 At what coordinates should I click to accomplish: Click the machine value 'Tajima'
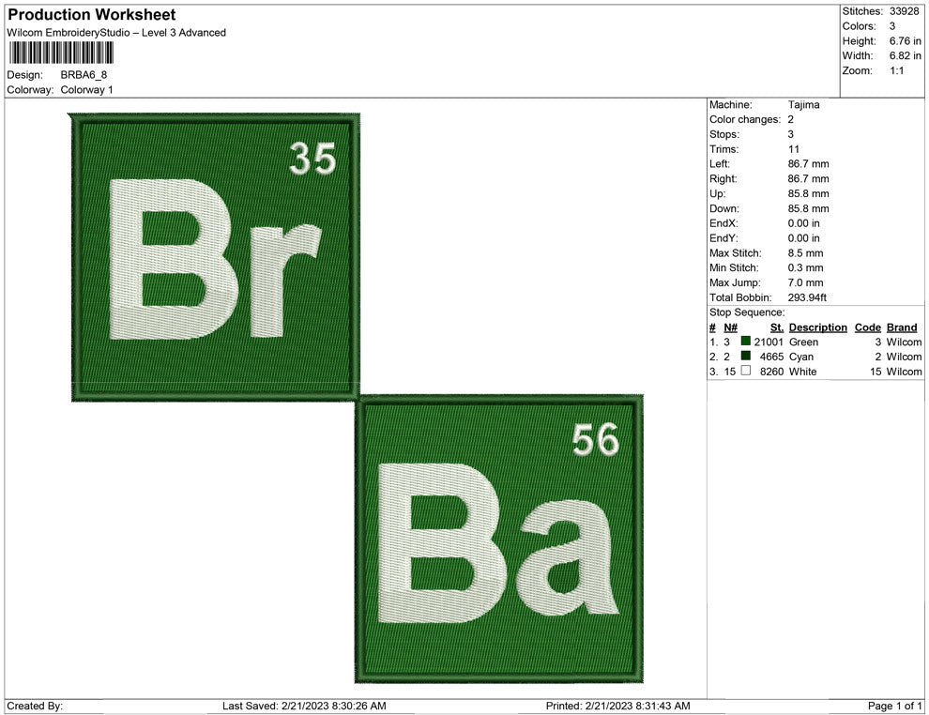(x=804, y=104)
